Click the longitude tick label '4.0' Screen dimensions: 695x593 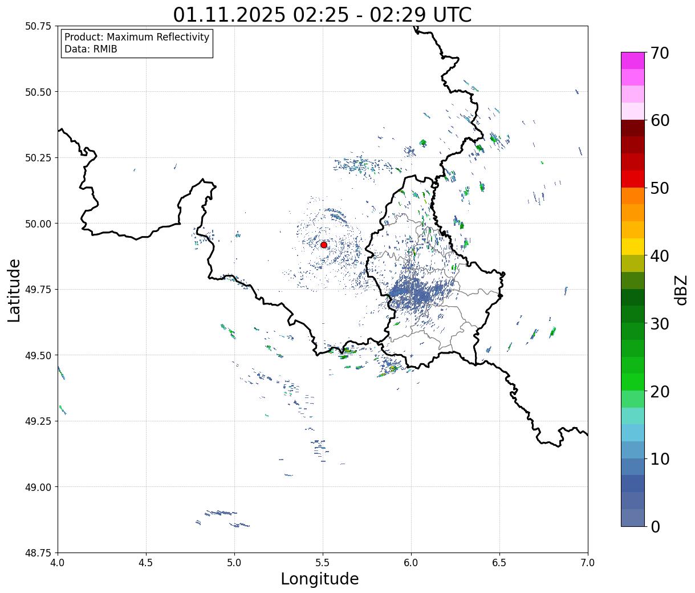[x=58, y=563]
